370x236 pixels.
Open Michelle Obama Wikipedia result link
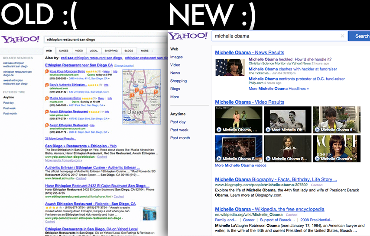[269, 209]
